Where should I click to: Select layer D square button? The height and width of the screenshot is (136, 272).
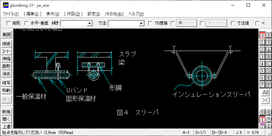269,71
